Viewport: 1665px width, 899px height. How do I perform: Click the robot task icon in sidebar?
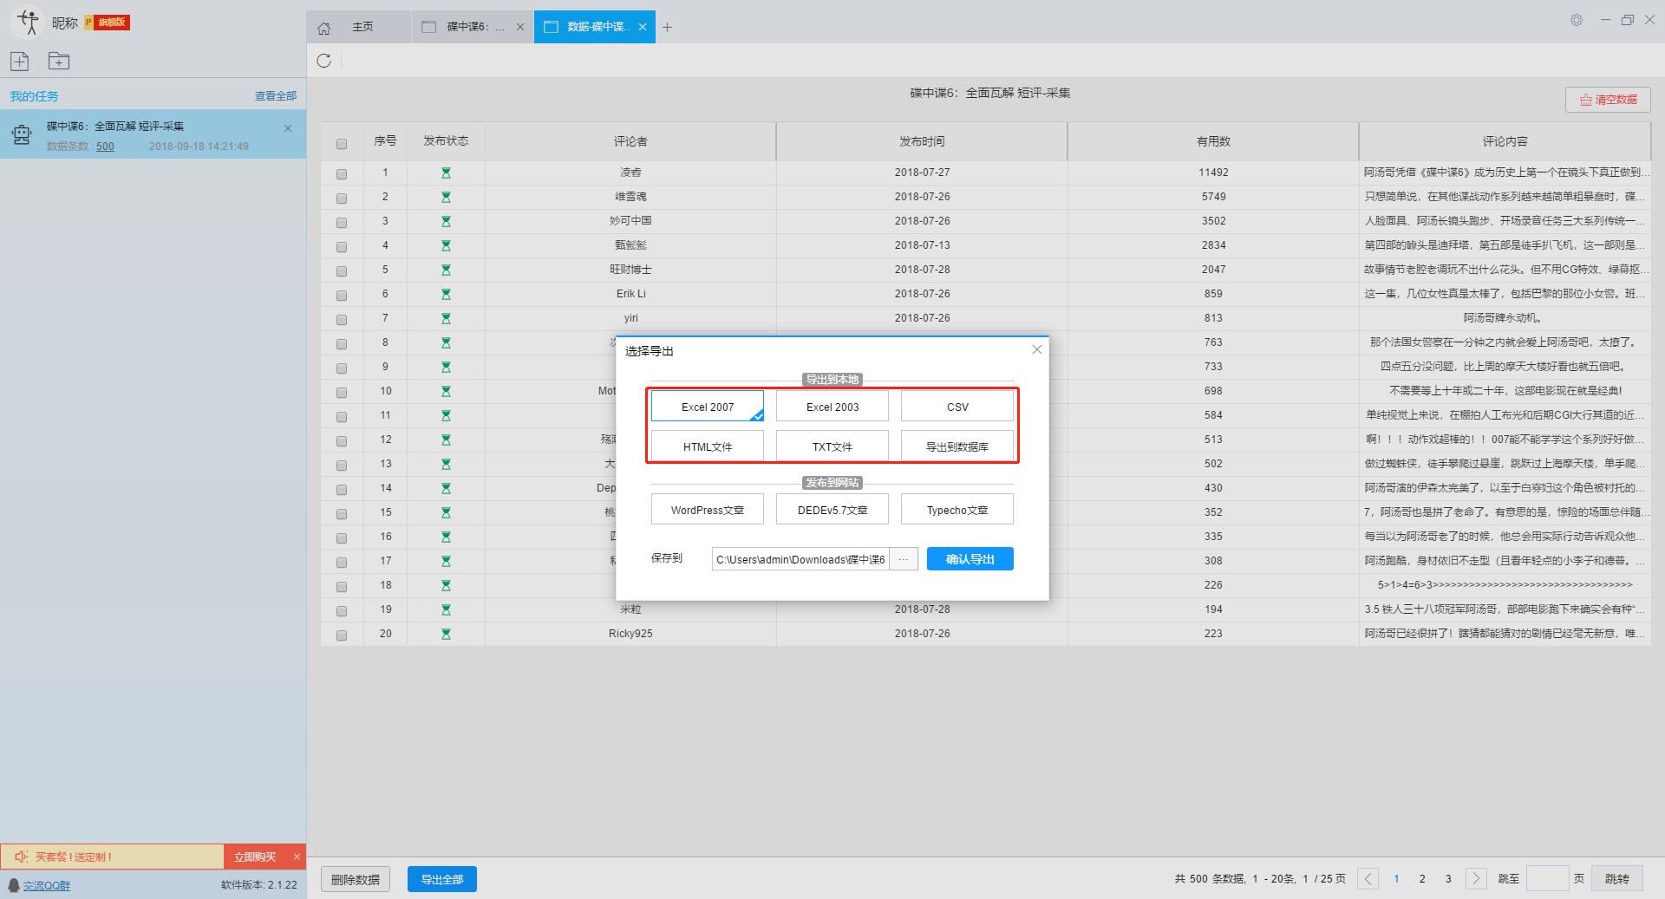[22, 134]
